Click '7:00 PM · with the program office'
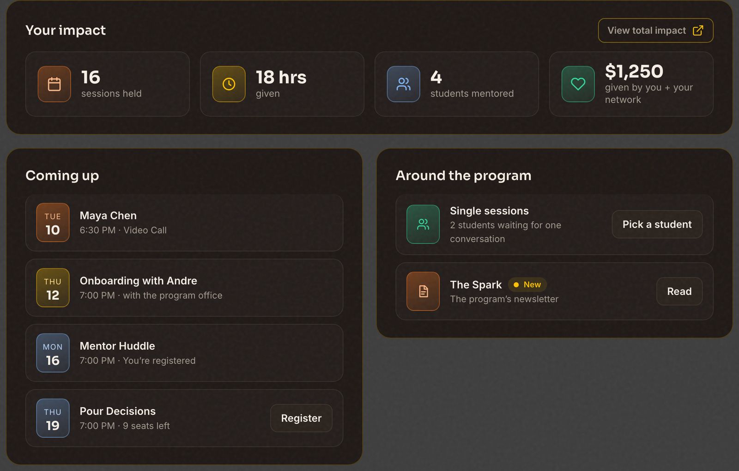The image size is (739, 471). (151, 296)
